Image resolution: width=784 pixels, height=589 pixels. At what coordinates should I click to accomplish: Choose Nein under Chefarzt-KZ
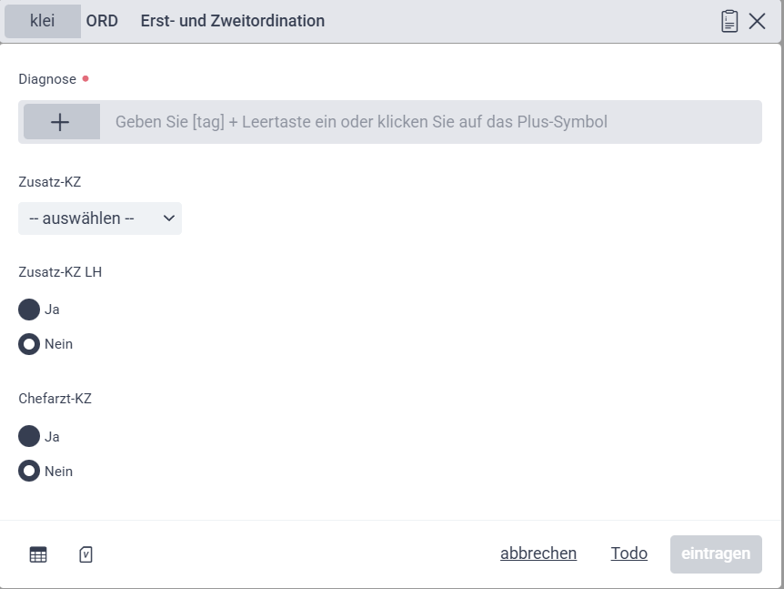point(29,472)
